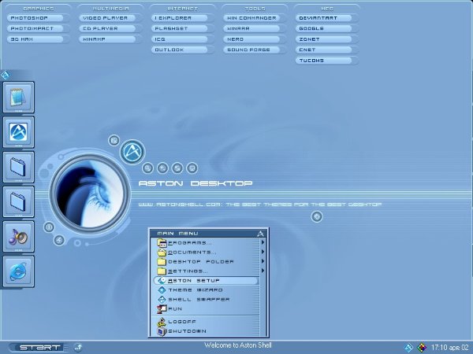Open Outlook shortcut
The width and height of the screenshot is (473, 354).
(x=180, y=50)
